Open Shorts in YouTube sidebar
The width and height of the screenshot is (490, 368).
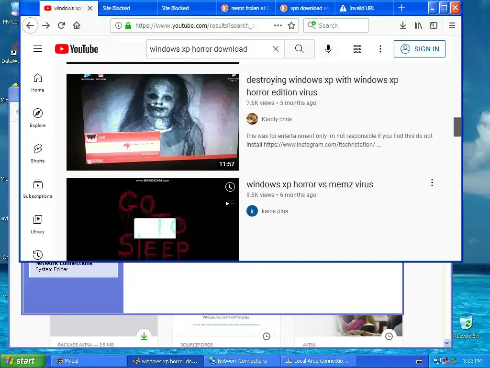coord(37,153)
